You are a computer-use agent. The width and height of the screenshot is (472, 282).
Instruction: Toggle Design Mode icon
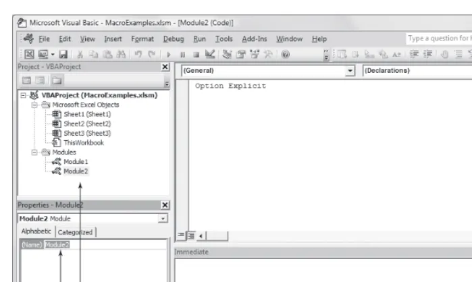[x=210, y=54]
